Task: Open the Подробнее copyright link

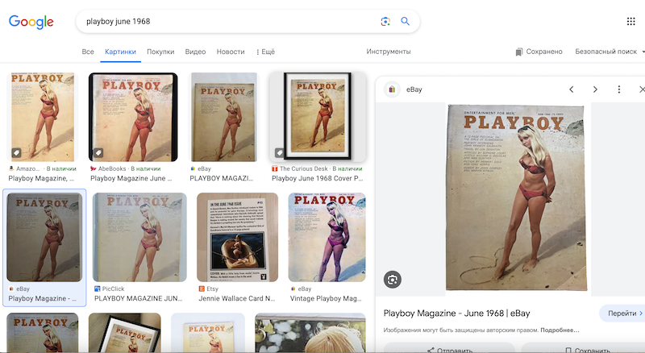Action: point(560,330)
